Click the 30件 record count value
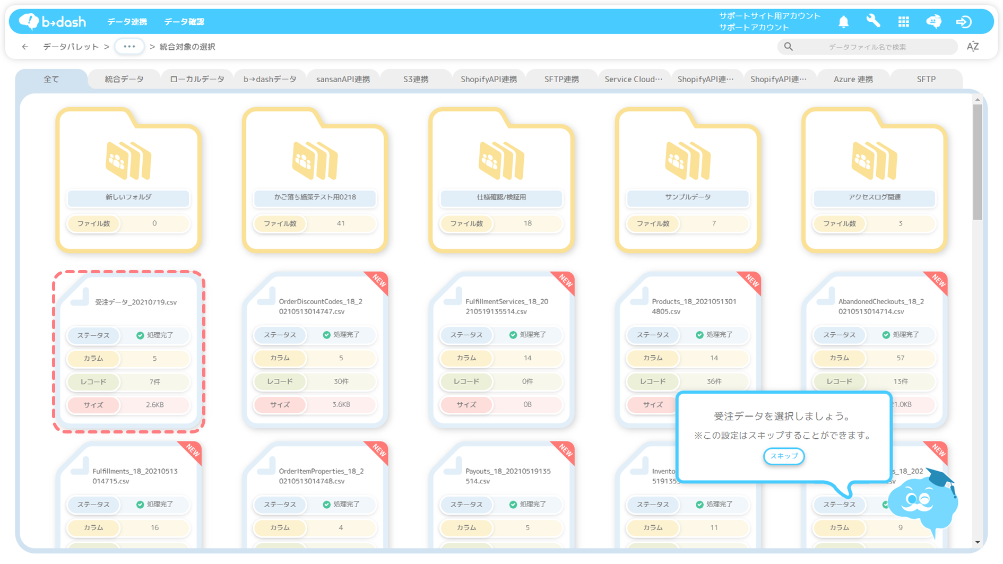Image resolution: width=1003 pixels, height=564 pixels. pos(341,381)
